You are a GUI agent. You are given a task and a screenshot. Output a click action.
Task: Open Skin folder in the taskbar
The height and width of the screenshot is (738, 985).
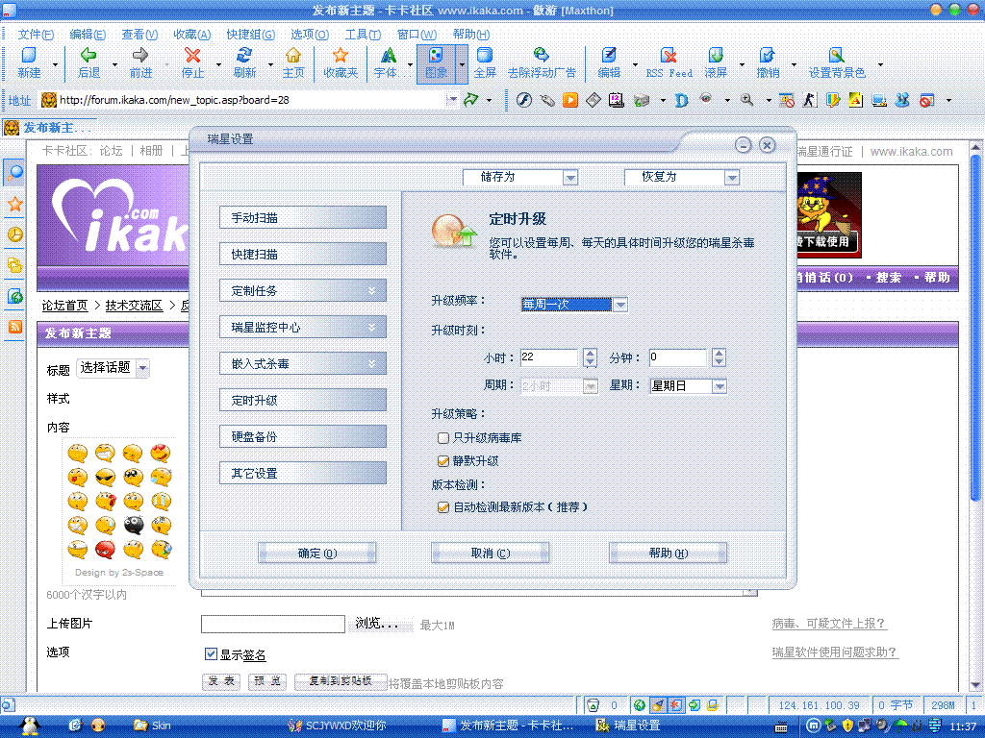click(152, 726)
